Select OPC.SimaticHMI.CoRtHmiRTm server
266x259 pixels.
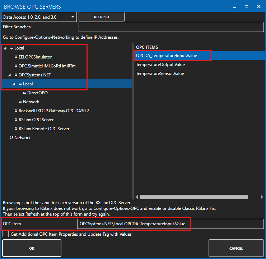(x=47, y=66)
